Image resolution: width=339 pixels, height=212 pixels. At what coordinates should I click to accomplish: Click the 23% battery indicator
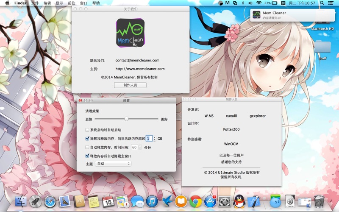coord(271,3)
